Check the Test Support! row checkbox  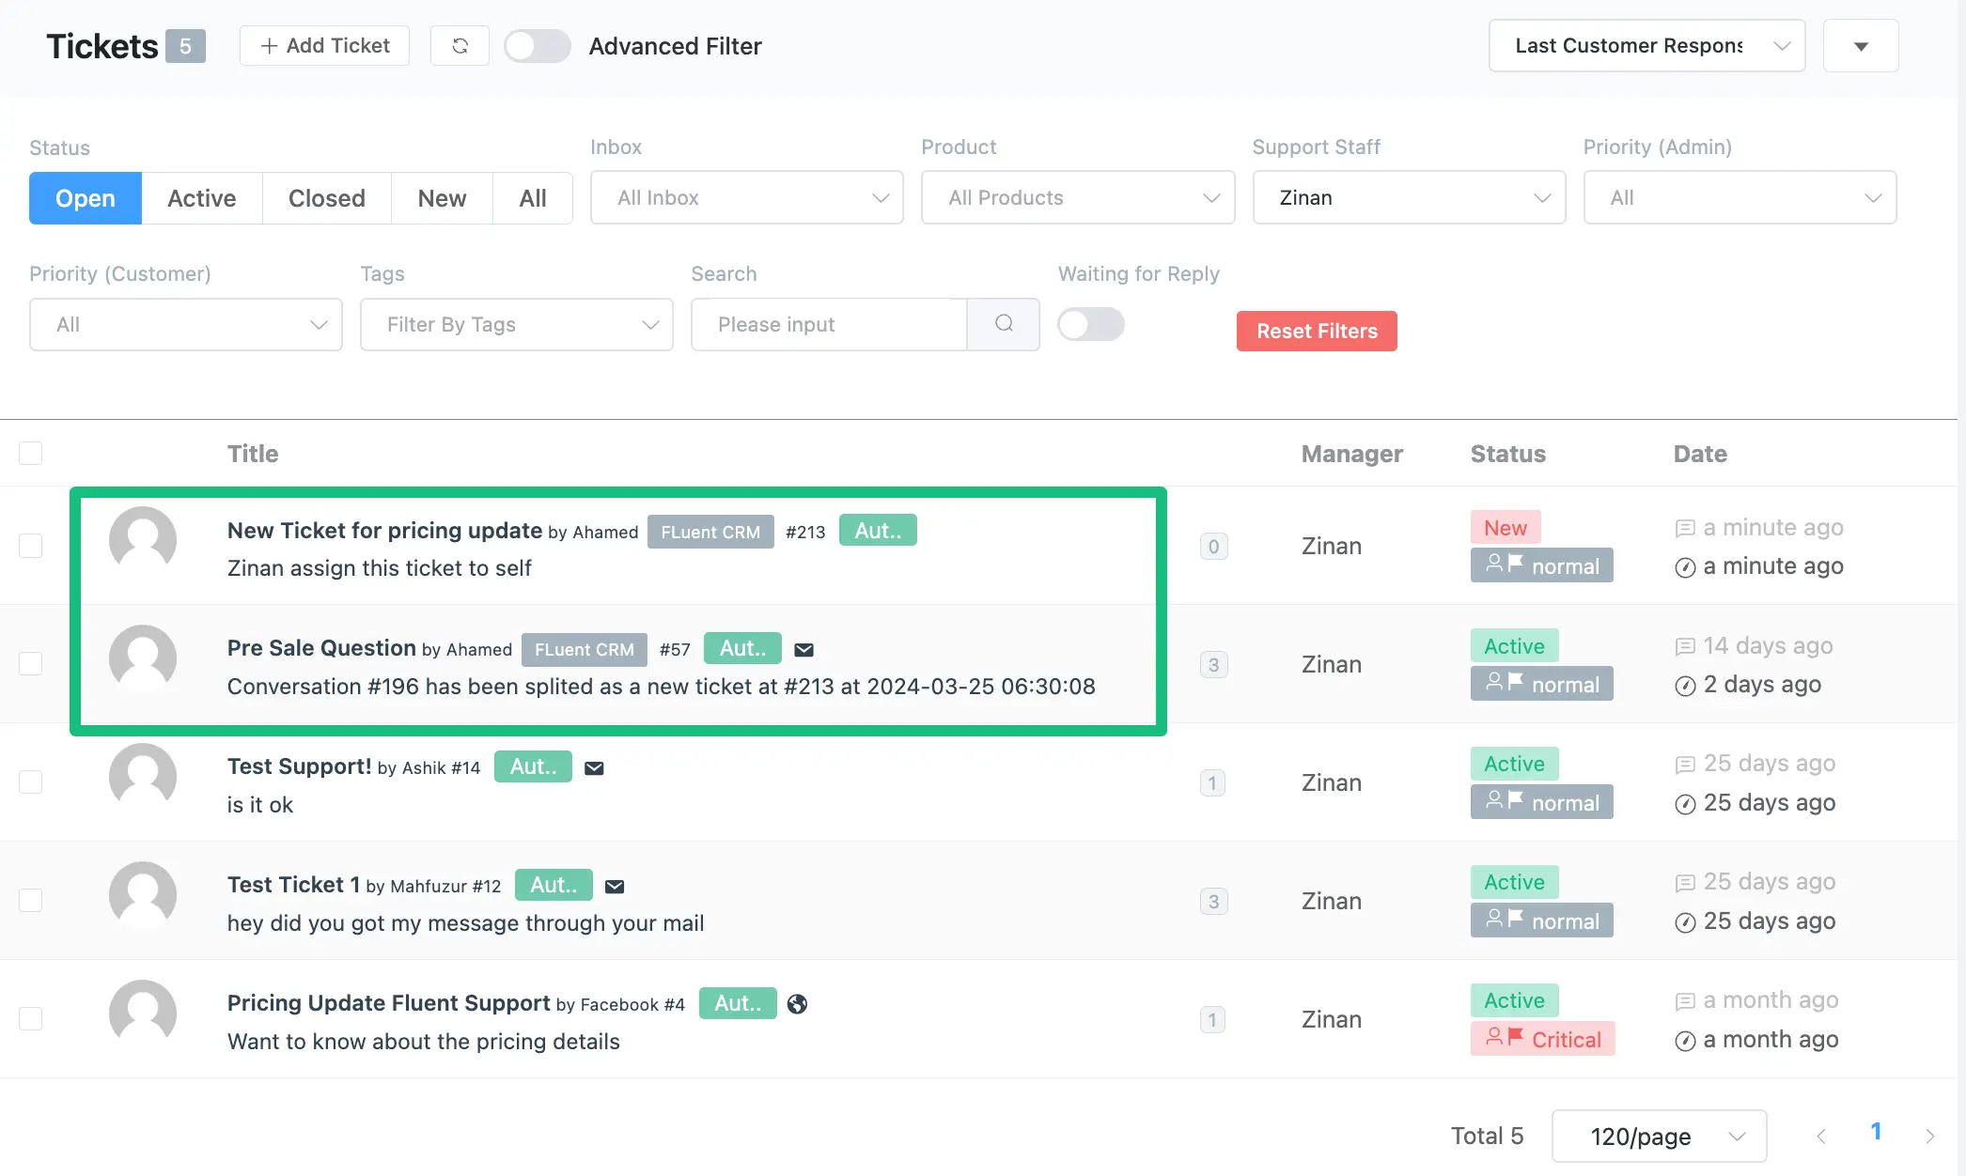point(31,781)
